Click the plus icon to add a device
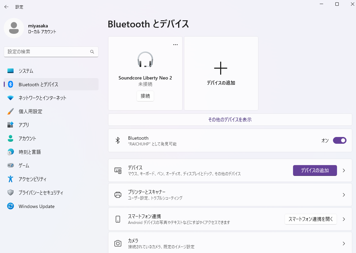Image resolution: width=356 pixels, height=253 pixels. [221, 68]
